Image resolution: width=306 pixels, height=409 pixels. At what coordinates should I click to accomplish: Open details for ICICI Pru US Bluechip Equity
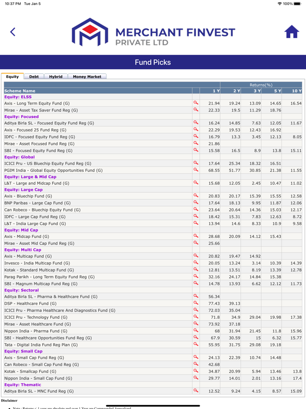(x=196, y=163)
